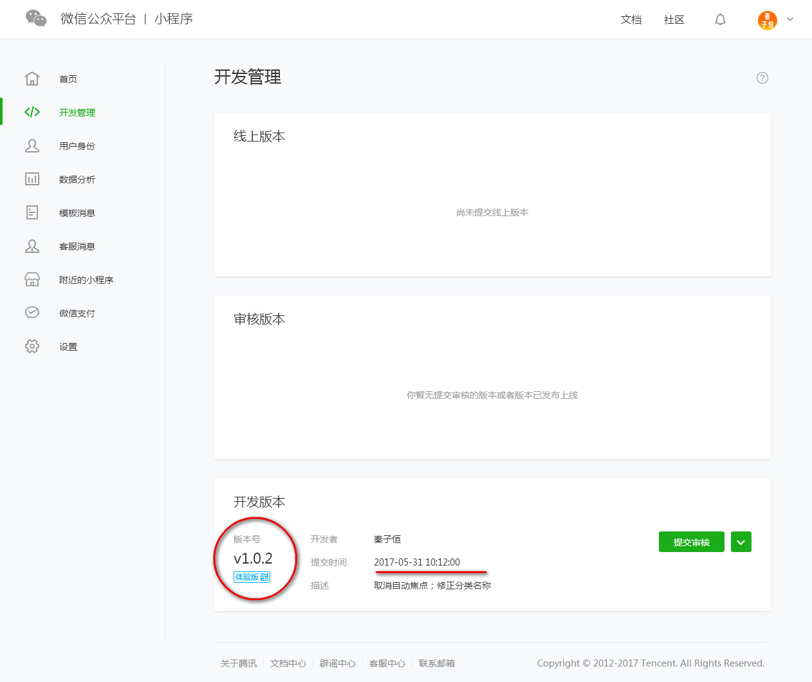
Task: Open 附近的小程序 in the sidebar
Action: [x=86, y=280]
